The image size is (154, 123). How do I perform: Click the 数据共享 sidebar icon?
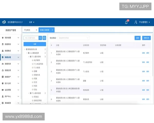click(x=3, y=64)
